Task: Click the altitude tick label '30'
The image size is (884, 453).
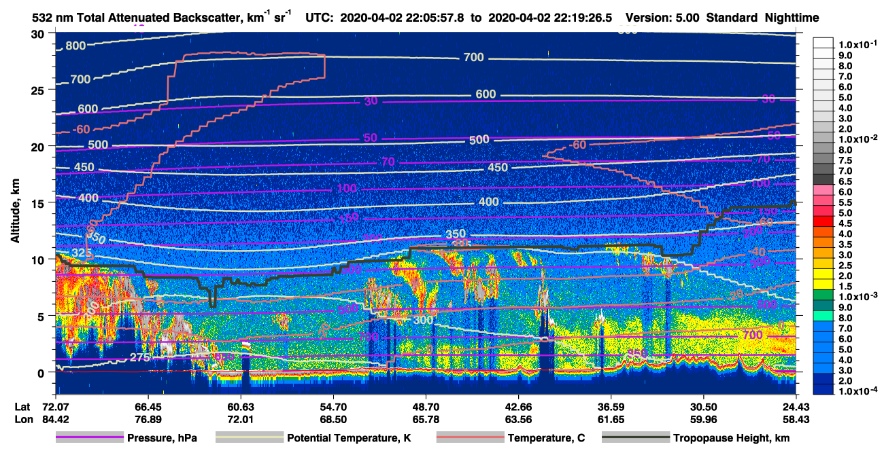Action: (39, 33)
